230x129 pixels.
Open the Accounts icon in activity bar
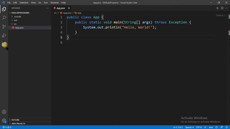click(x=4, y=112)
